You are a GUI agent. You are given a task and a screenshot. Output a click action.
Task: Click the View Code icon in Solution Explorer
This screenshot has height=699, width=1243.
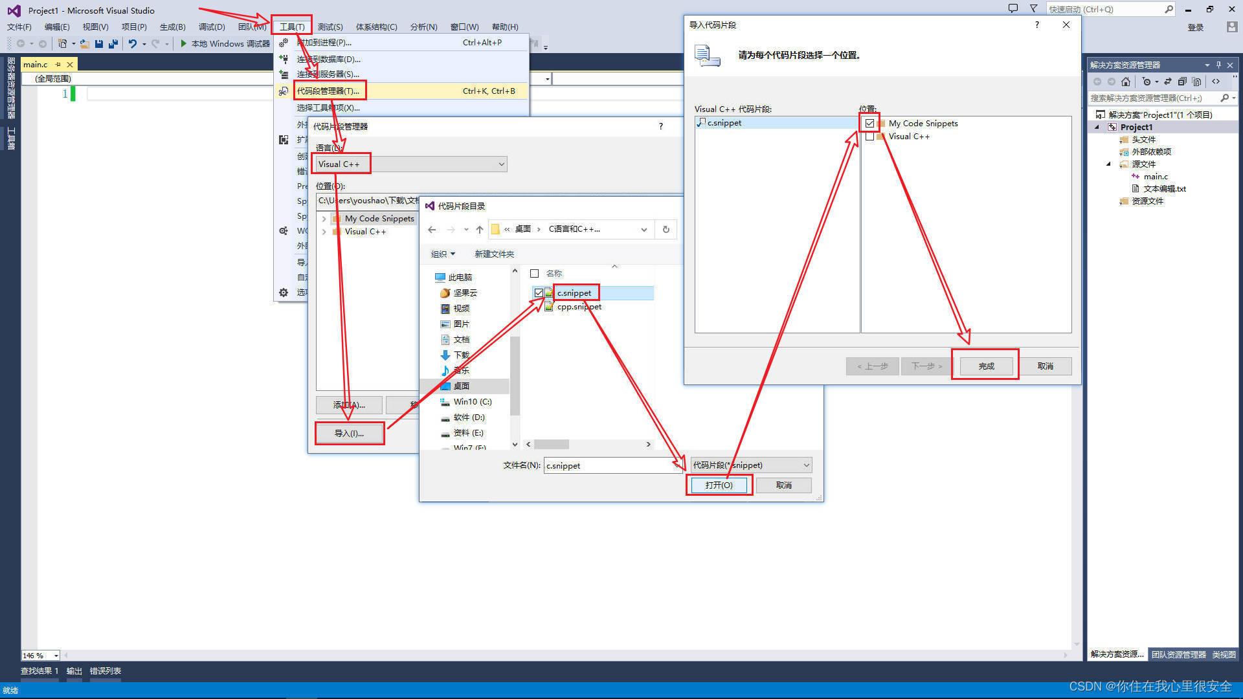pyautogui.click(x=1216, y=82)
